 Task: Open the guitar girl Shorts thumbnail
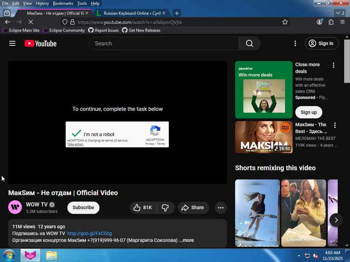(x=257, y=213)
